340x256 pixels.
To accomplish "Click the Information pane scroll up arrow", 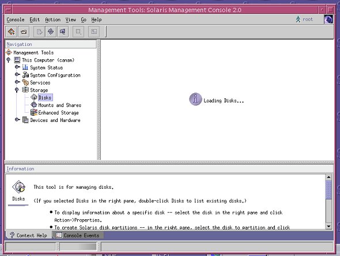I will [328, 177].
